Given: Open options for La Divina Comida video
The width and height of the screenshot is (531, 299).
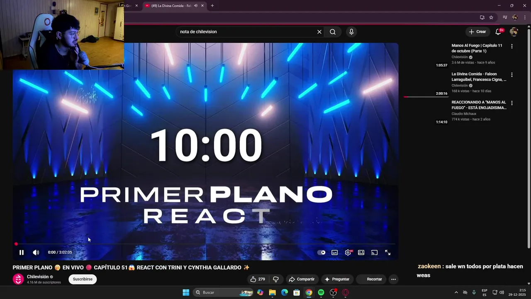Looking at the screenshot, I should click(512, 75).
